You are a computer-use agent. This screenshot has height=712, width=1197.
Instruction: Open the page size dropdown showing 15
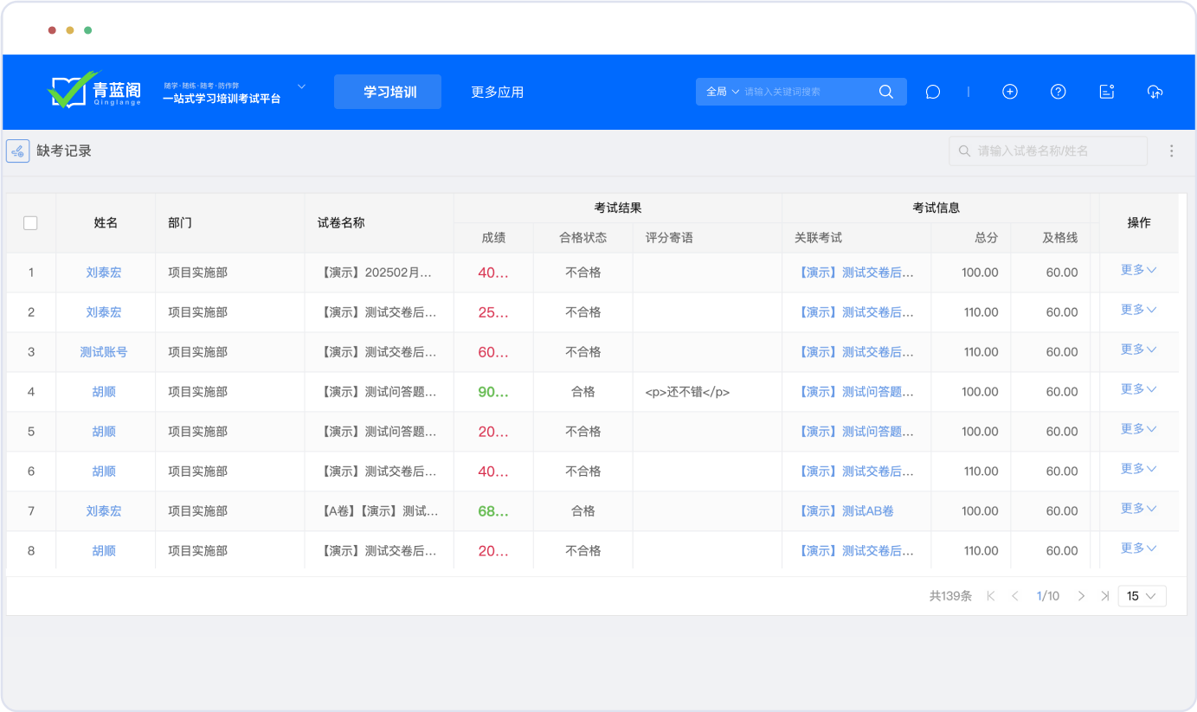point(1142,596)
